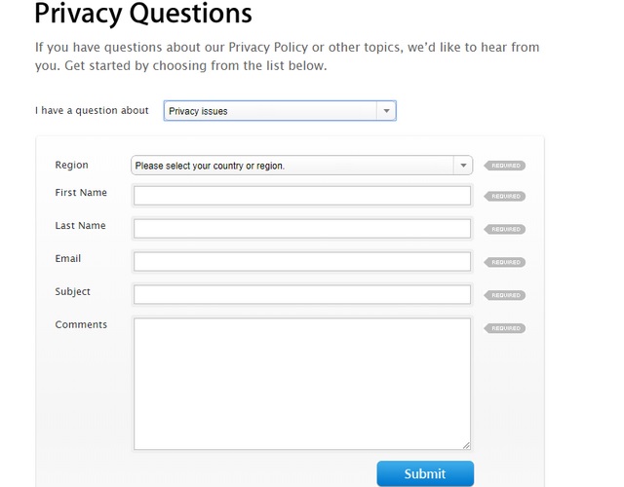Click inside the Comments text area
624x487 pixels.
pos(301,383)
